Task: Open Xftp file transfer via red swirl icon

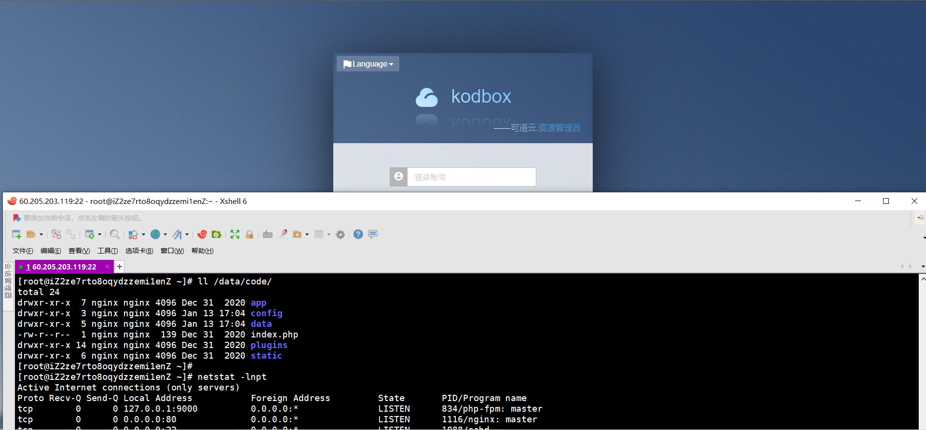Action: point(202,234)
